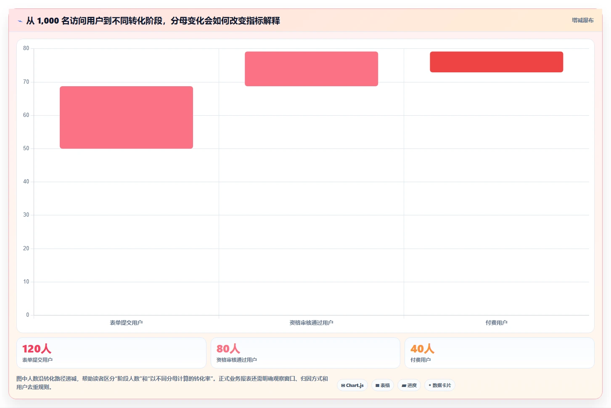The height and width of the screenshot is (408, 611).
Task: Click the y-axis value 0
Action: (x=28, y=315)
